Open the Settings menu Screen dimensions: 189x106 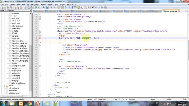(x=43, y=4)
